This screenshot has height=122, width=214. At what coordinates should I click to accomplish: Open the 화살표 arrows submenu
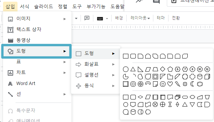(95, 64)
